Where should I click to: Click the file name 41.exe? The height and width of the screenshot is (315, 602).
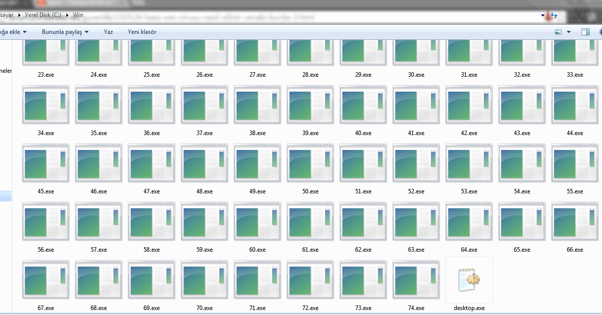click(x=416, y=133)
